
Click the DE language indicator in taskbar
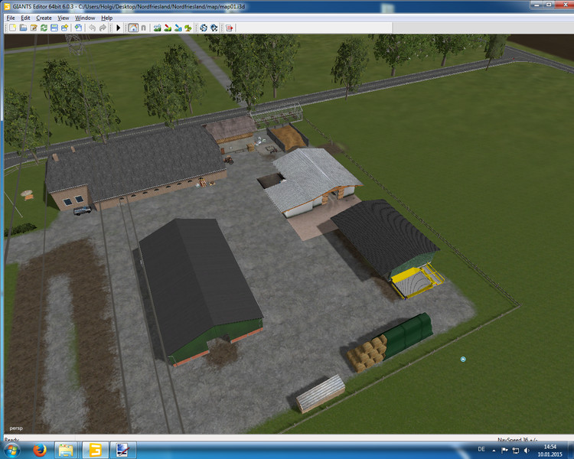(481, 450)
